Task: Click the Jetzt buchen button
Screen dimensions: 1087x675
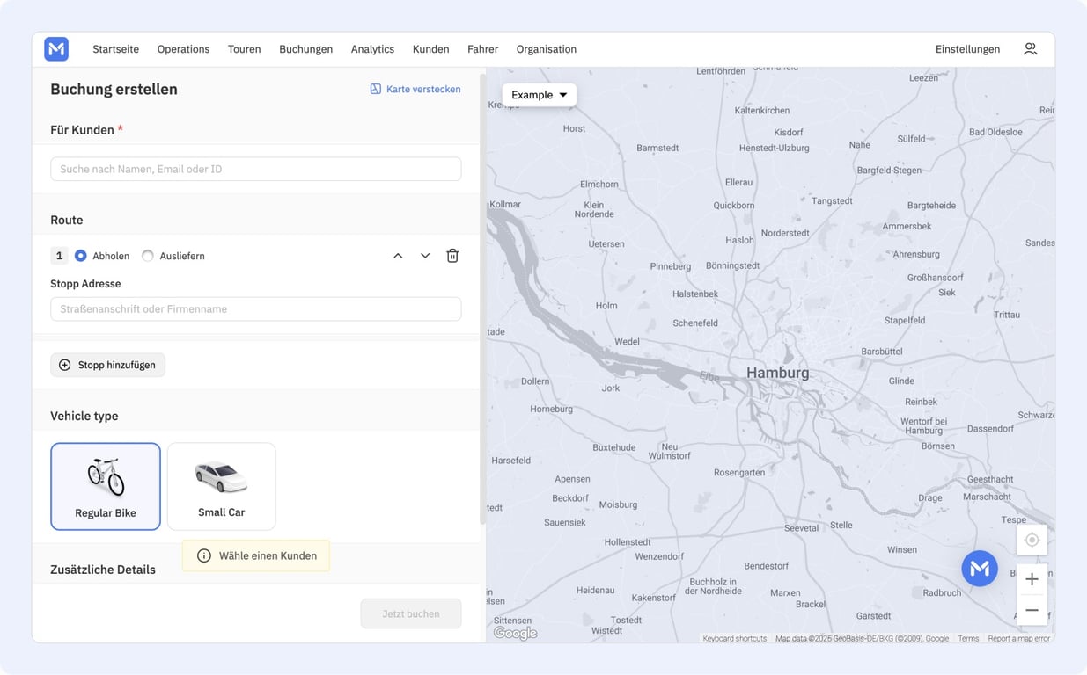Action: point(411,613)
